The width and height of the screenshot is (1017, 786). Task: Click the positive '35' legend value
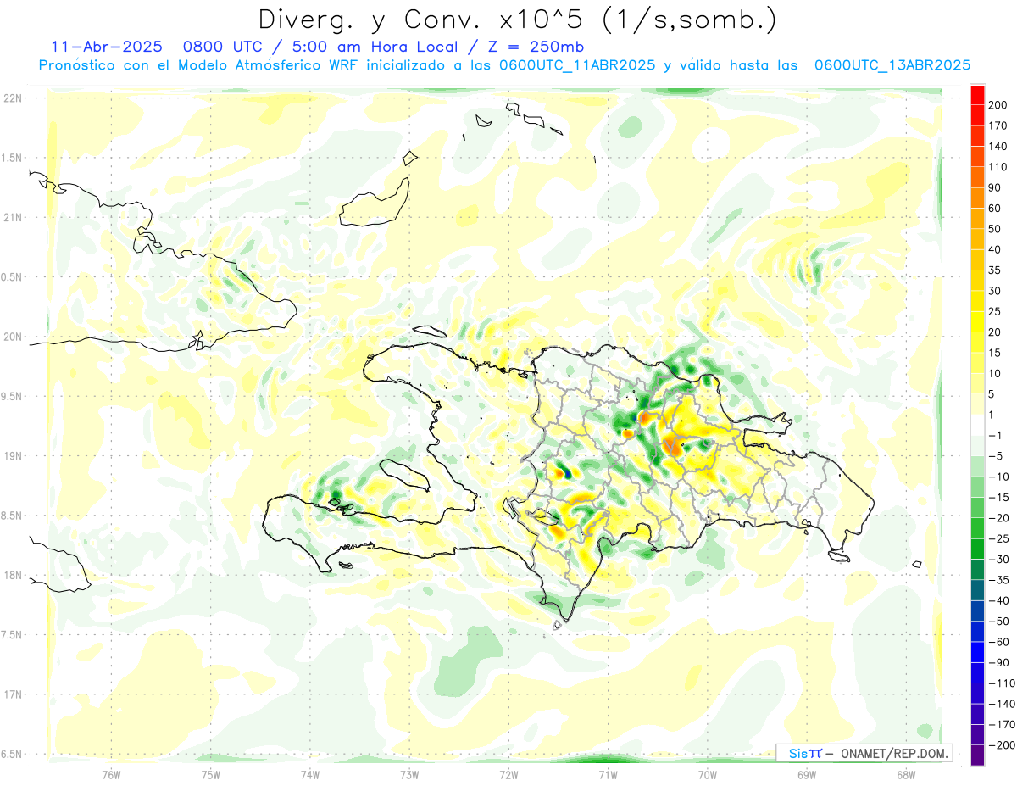pos(997,270)
